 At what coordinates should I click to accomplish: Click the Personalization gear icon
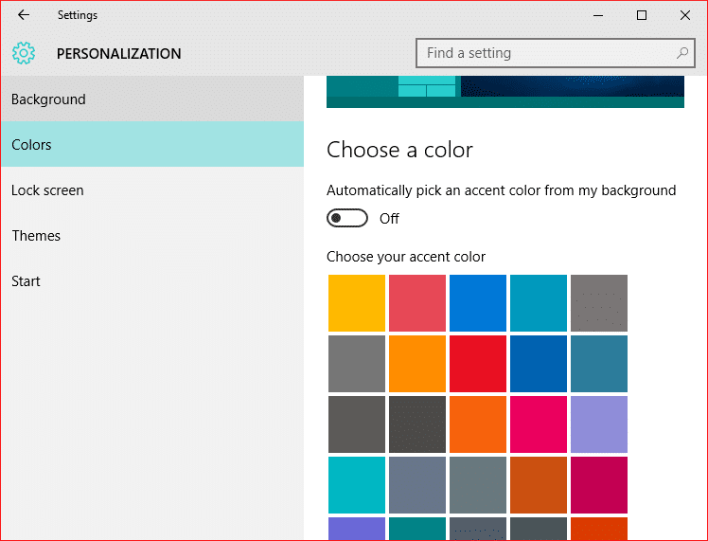[24, 53]
